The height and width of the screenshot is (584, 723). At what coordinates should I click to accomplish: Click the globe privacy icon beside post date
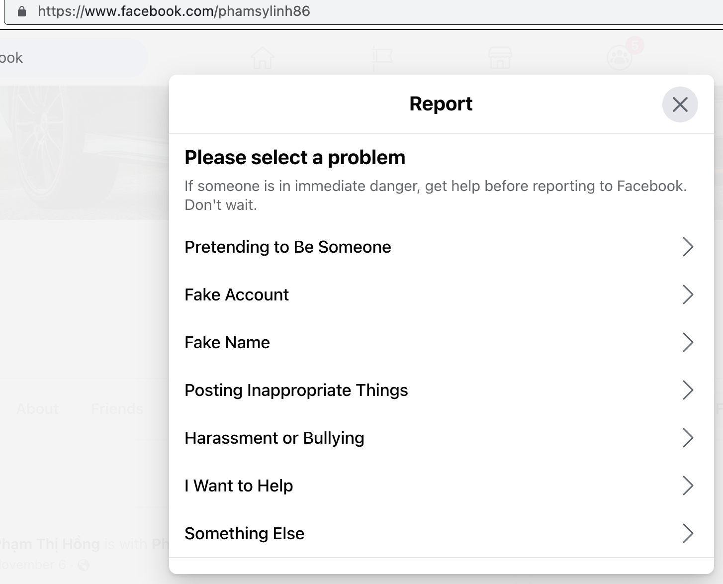84,565
